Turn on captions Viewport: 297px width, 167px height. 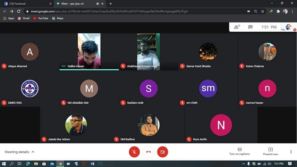(x=239, y=152)
